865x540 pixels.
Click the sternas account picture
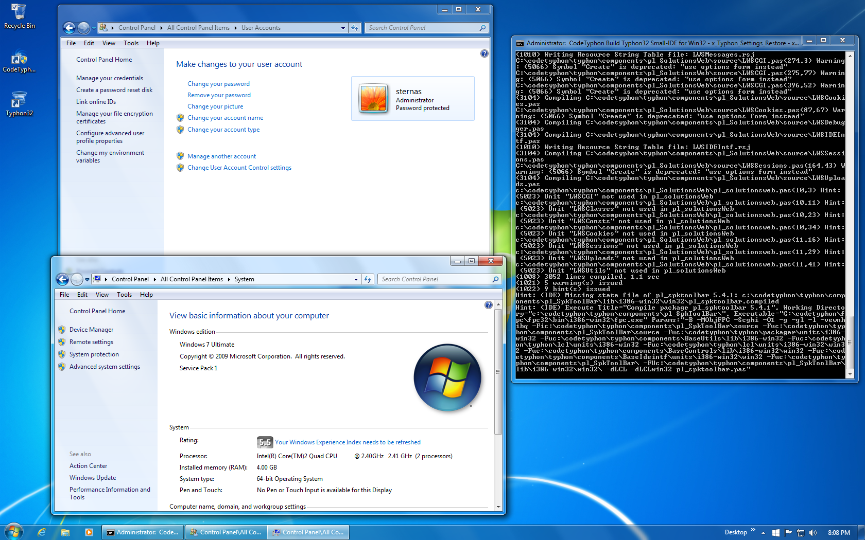point(373,98)
